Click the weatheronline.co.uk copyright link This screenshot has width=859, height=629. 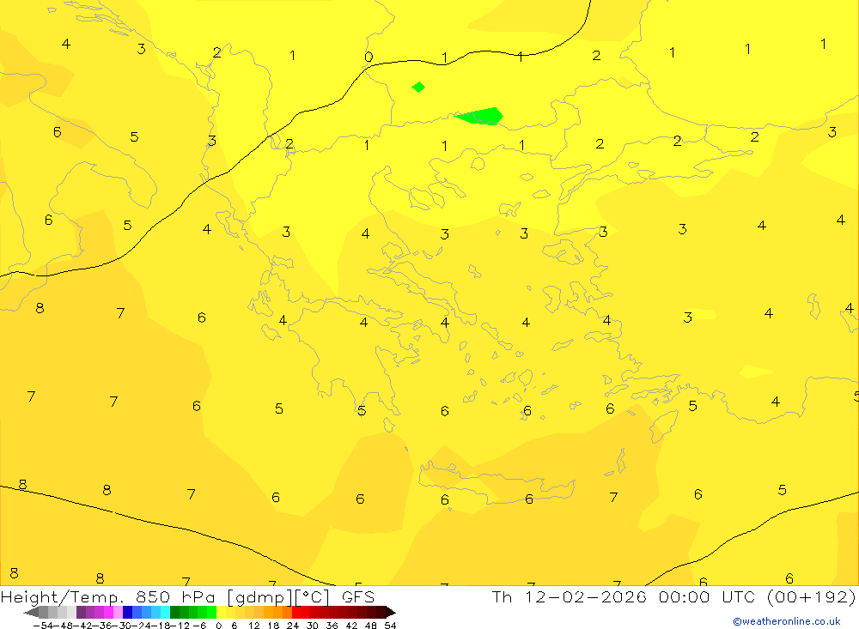click(787, 621)
